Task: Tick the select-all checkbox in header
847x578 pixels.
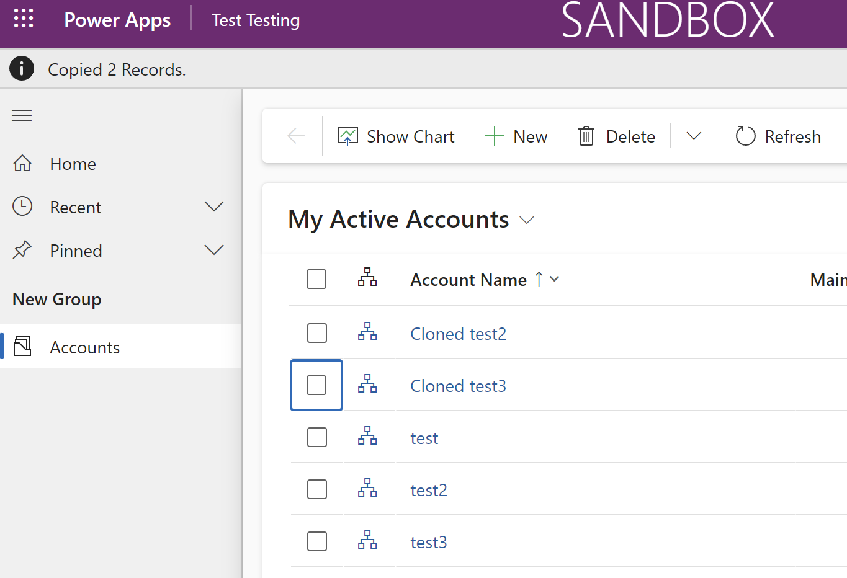Action: coord(316,279)
